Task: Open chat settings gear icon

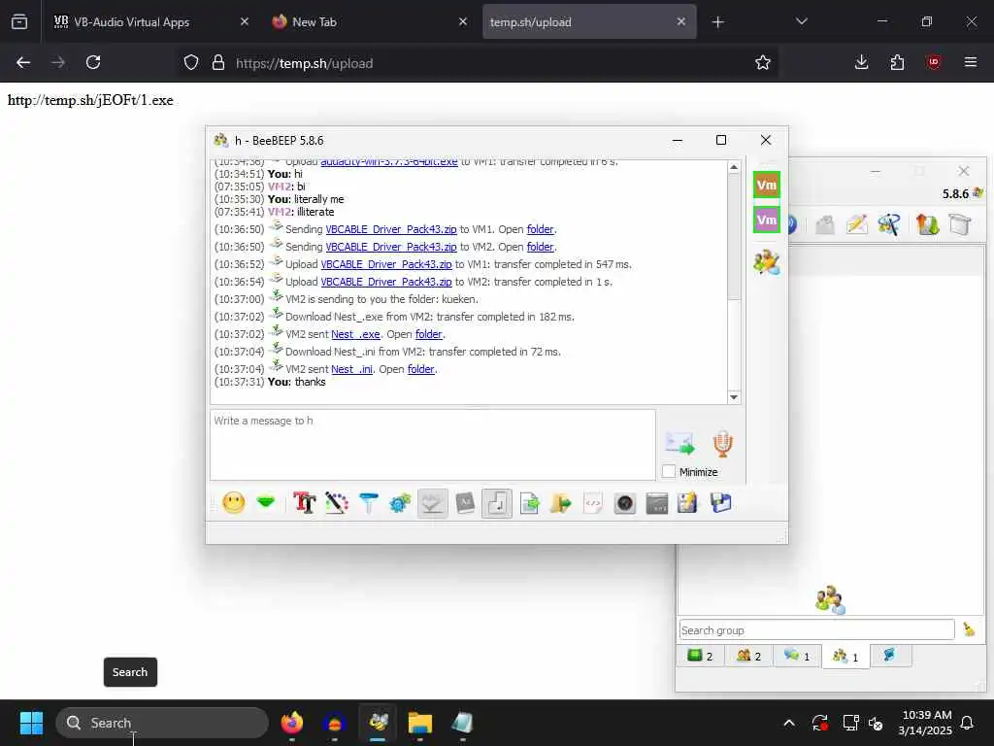Action: 400,503
